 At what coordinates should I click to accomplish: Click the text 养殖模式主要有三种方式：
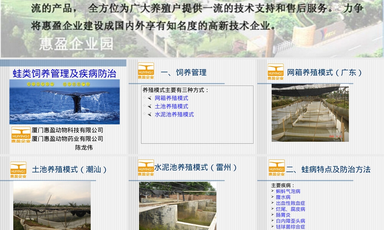pos(175,90)
